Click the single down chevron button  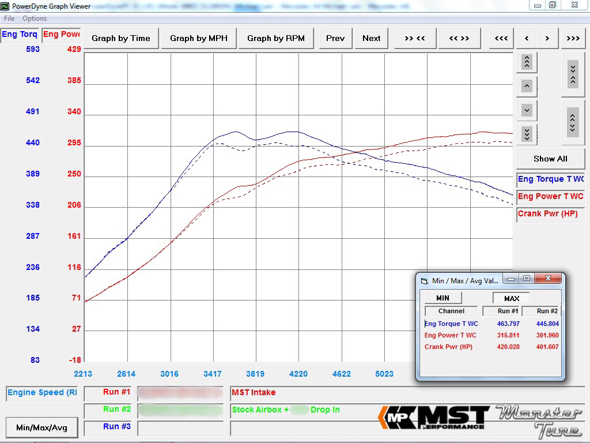[527, 110]
